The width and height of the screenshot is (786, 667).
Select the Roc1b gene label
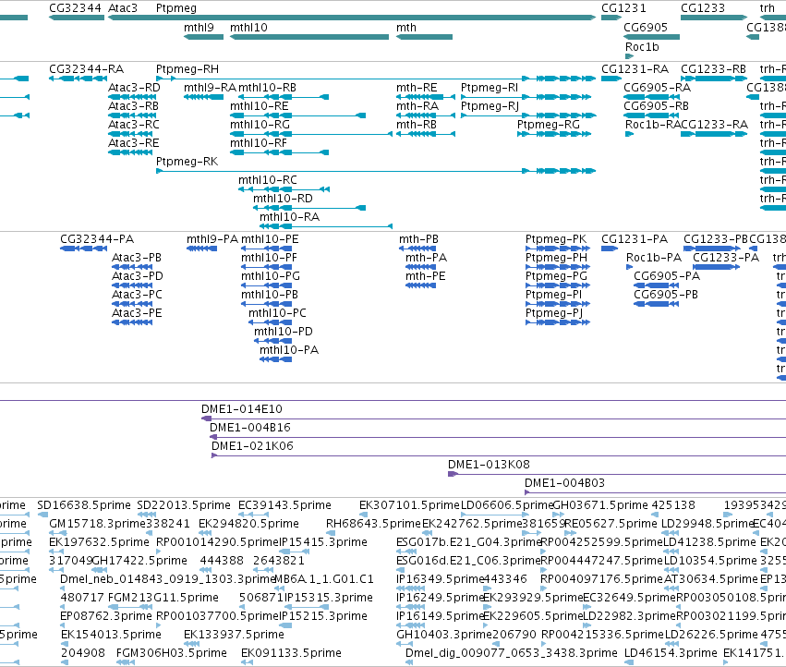point(642,47)
